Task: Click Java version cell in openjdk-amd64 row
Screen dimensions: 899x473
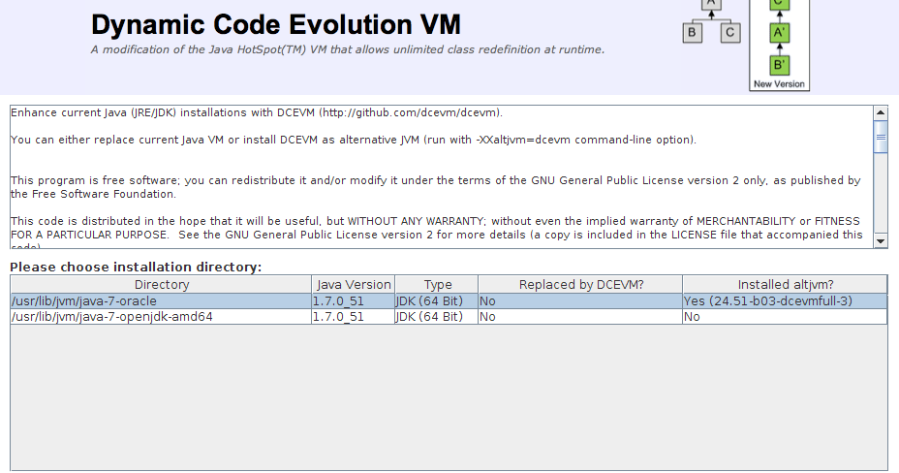Action: [354, 317]
